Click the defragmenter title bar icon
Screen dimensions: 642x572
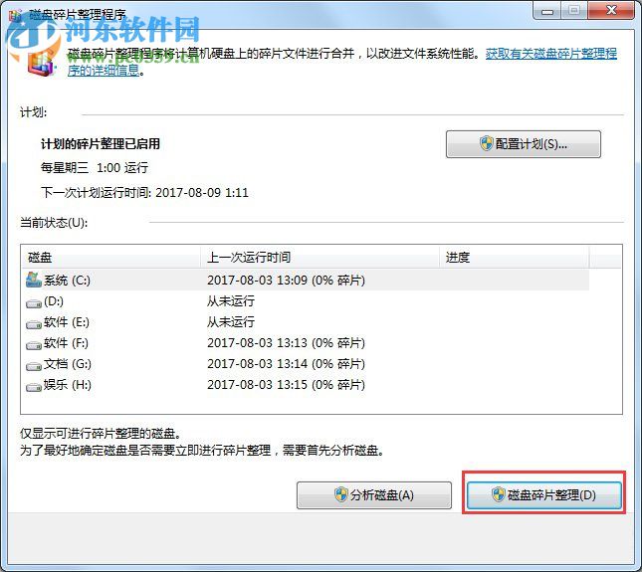pos(16,15)
